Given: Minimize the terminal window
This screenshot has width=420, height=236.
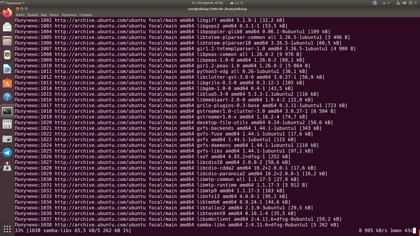Looking at the screenshot, I should tap(22, 9).
